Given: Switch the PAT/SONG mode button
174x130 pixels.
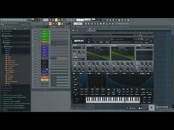Looking at the screenshot, I should [33, 19].
